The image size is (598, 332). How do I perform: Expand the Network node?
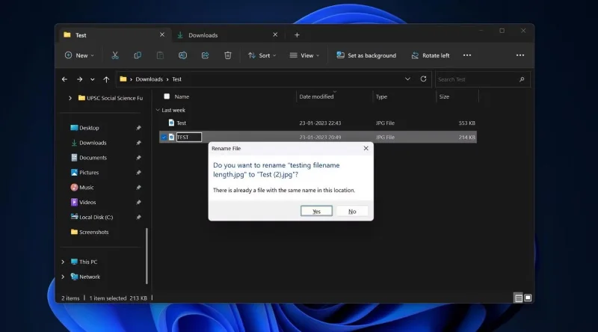click(63, 277)
